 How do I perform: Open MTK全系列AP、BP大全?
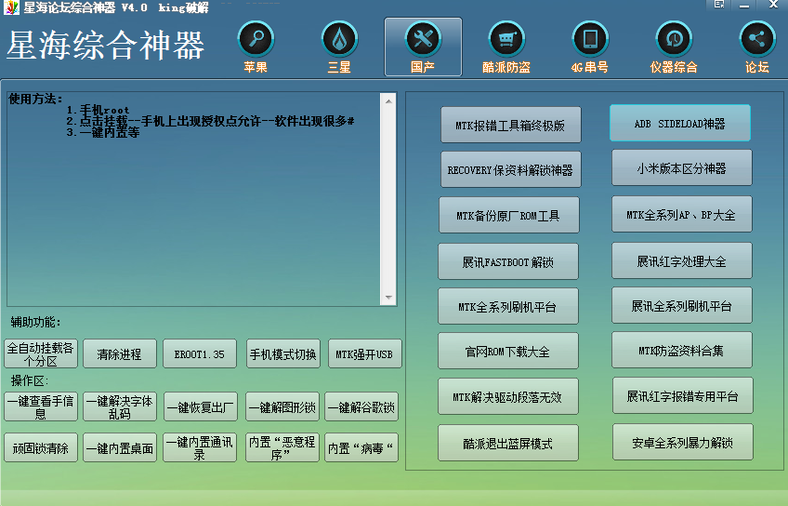(681, 214)
